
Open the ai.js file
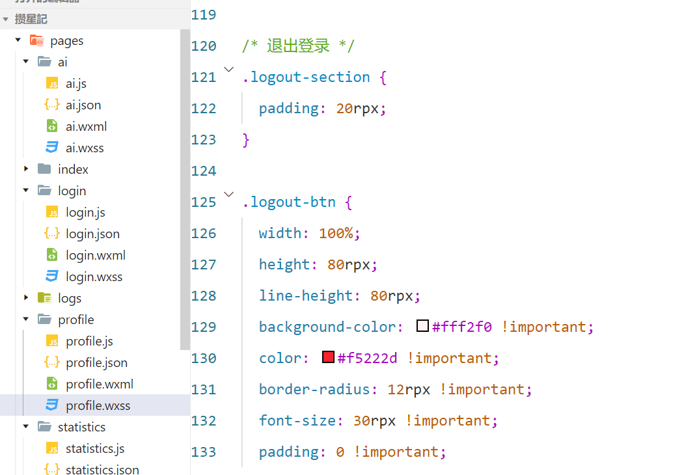coord(76,84)
